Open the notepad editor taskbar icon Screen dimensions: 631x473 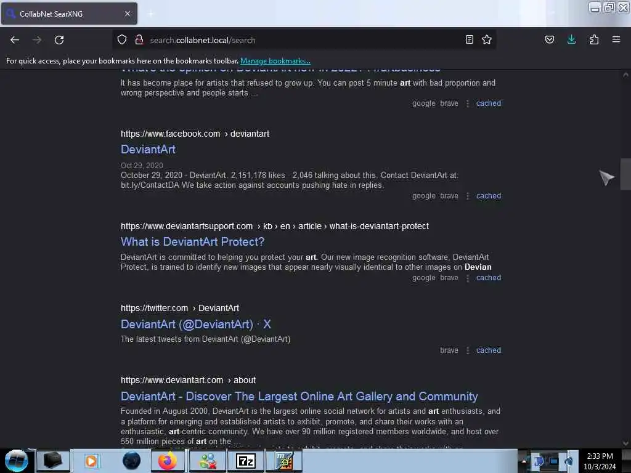[284, 461]
